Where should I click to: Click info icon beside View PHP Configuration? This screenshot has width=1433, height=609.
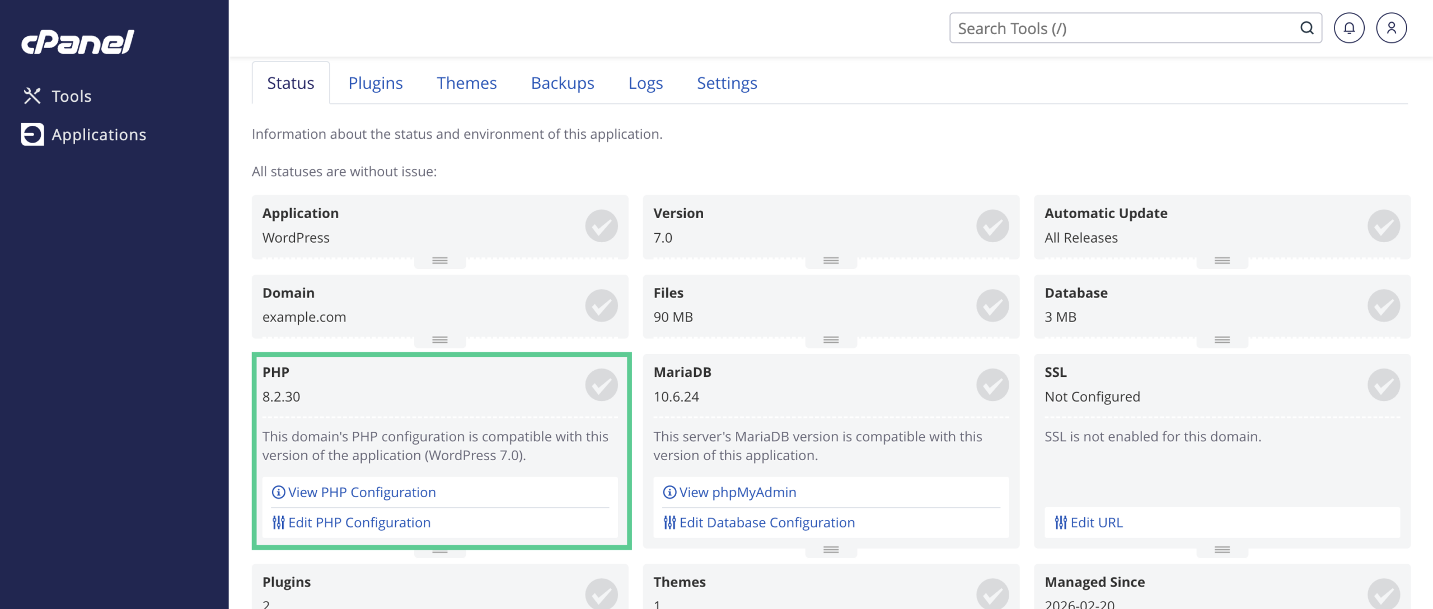pyautogui.click(x=278, y=492)
